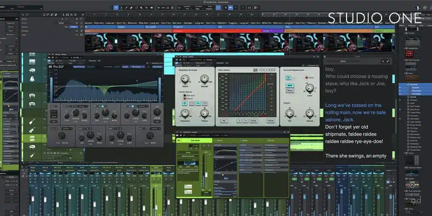Click the Frequency knob in Vocoder
Image resolution: width=432 pixels, height=216 pixels.
tap(185, 113)
